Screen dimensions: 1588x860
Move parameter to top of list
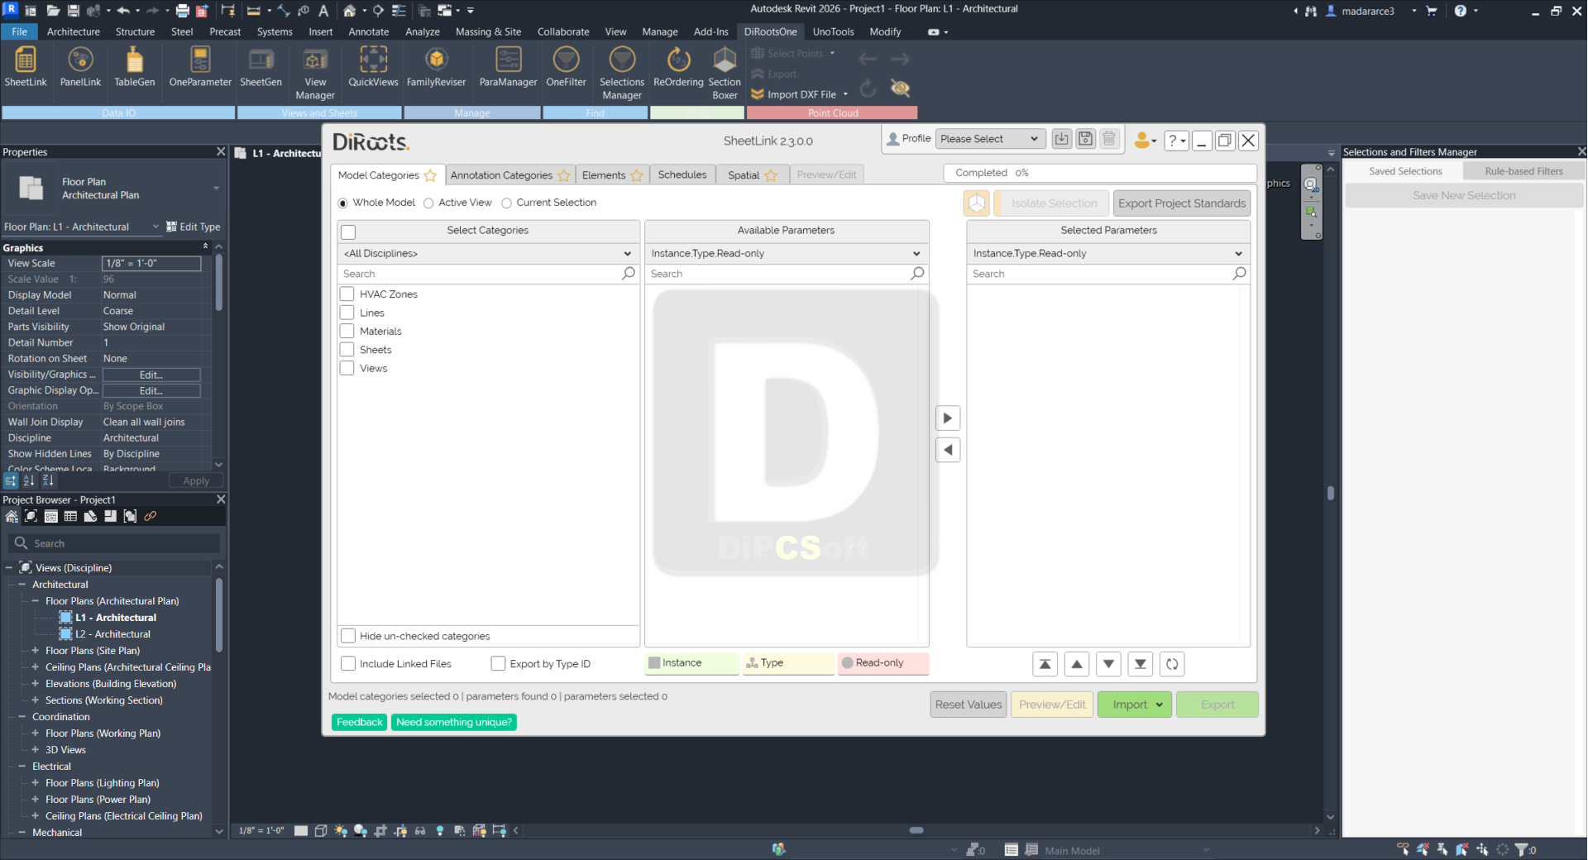point(1045,664)
